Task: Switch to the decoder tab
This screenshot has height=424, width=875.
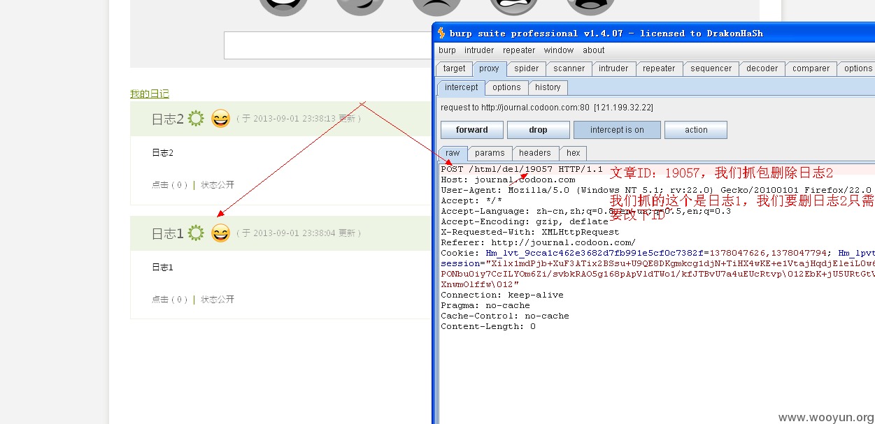Action: pyautogui.click(x=762, y=68)
